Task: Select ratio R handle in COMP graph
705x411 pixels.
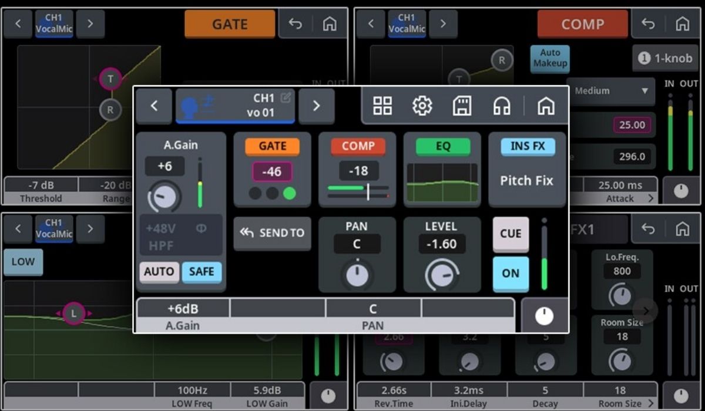Action: point(502,60)
